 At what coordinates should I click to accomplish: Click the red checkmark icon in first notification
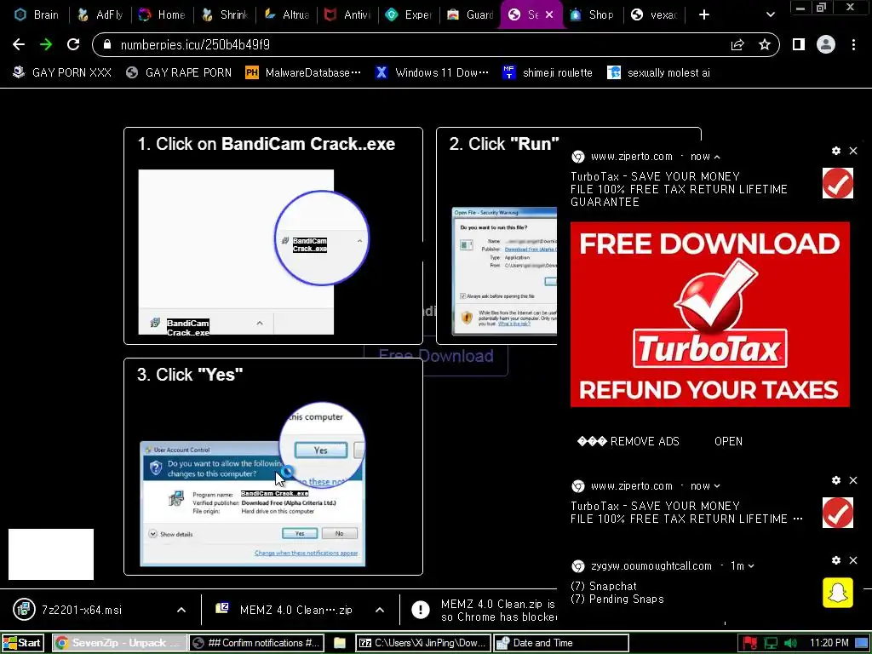838,183
